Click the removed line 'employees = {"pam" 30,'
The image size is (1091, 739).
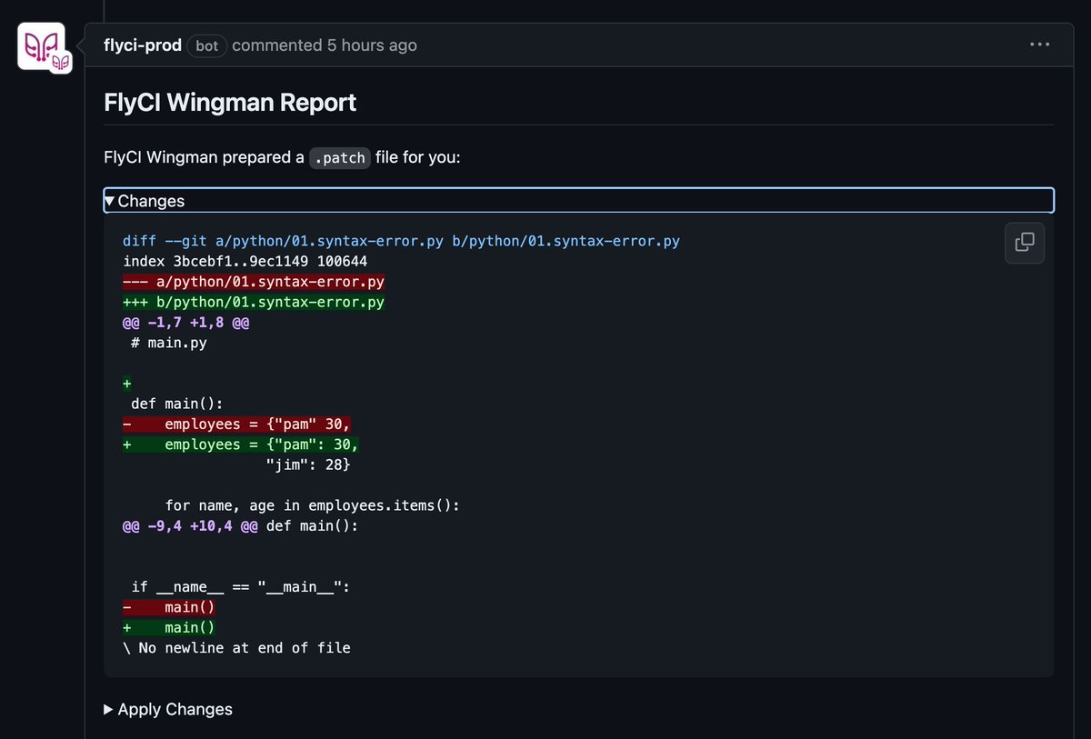click(237, 424)
